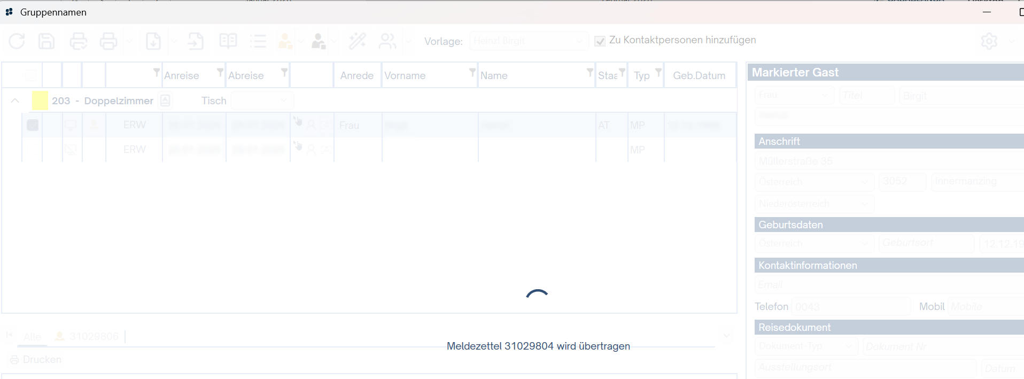The height and width of the screenshot is (379, 1024).
Task: Click the jump-to-first icon before Alle tab
Action: click(x=9, y=335)
